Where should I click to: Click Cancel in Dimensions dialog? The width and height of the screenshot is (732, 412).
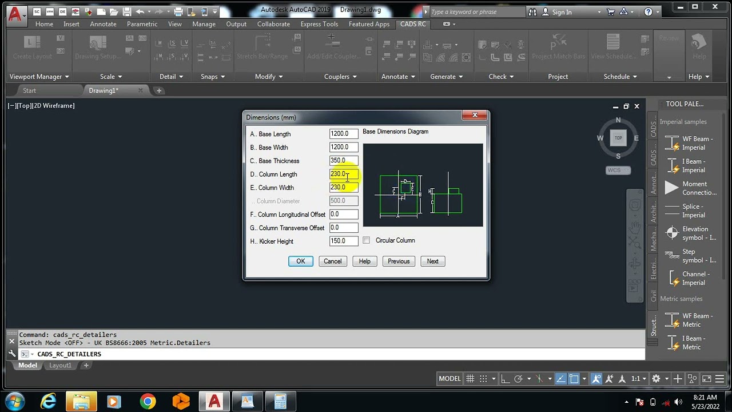coord(332,262)
